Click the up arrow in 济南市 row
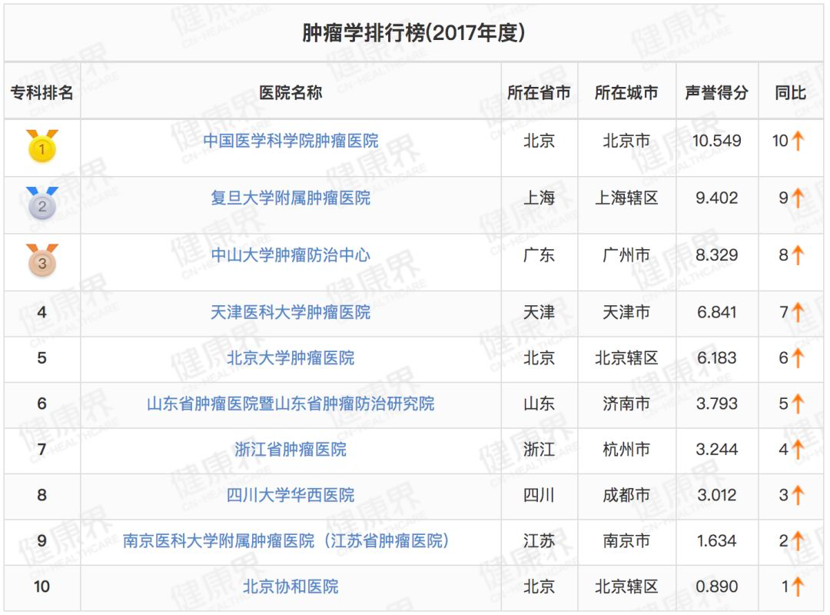Screen dimensions: 830x615 [x=798, y=404]
